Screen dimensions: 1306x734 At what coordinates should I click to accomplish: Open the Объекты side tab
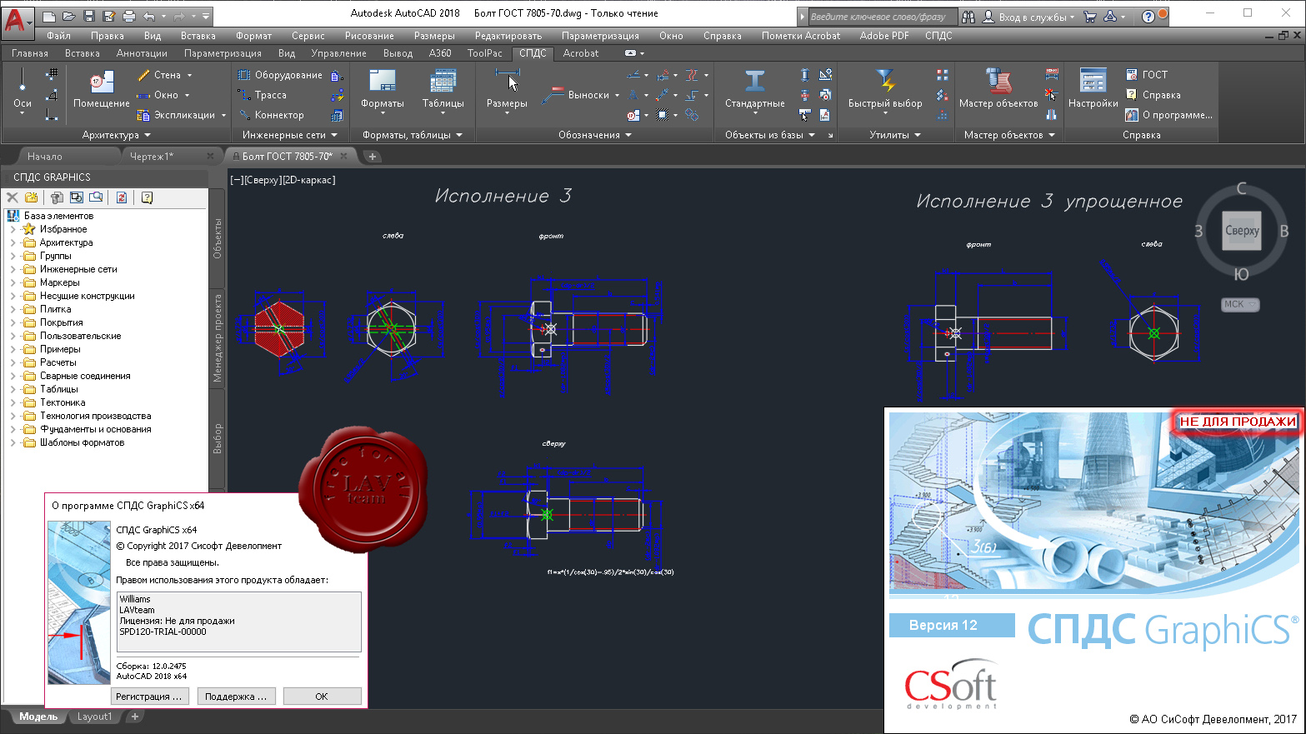click(218, 239)
